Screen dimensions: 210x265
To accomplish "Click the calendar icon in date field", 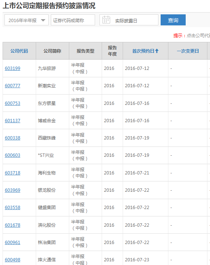I will point(106,20).
